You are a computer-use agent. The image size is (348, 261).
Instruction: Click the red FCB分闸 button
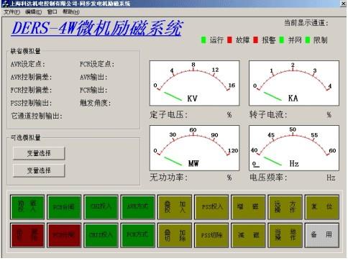click(x=64, y=235)
